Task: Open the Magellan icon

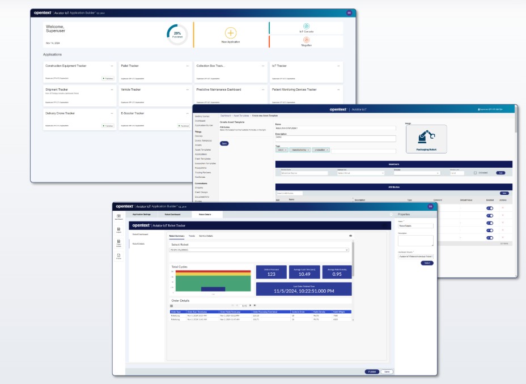Action: [306, 40]
